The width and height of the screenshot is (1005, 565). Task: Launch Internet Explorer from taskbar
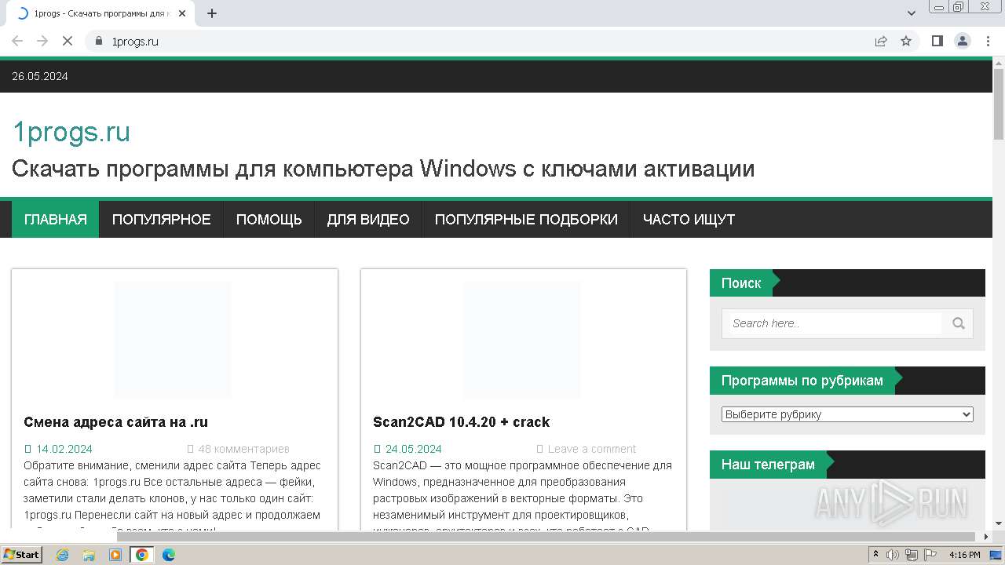click(x=63, y=555)
